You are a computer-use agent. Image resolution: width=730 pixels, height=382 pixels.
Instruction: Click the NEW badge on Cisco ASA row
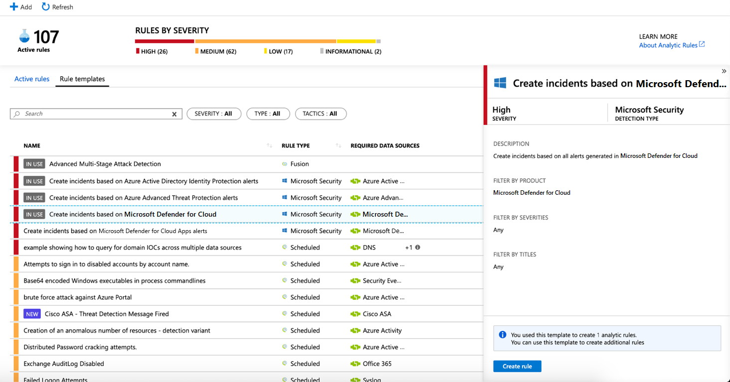pos(32,314)
